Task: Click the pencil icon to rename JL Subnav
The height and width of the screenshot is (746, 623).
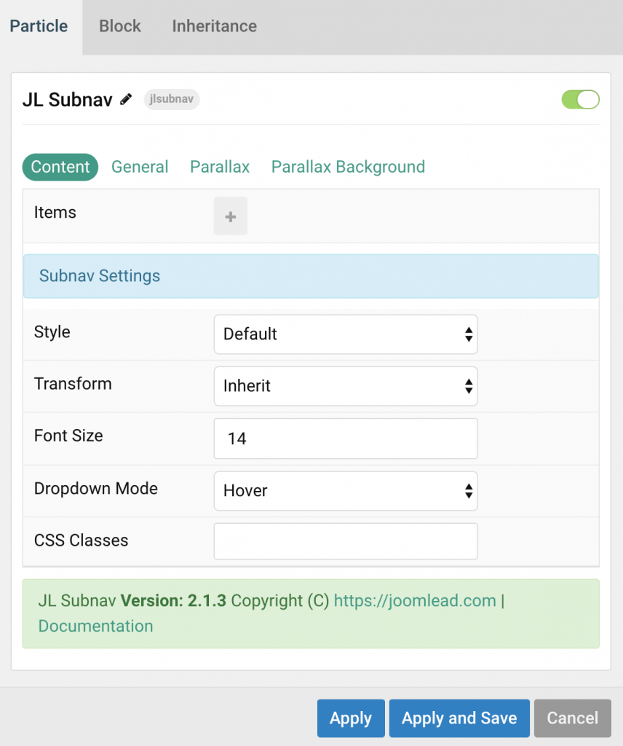Action: [125, 99]
